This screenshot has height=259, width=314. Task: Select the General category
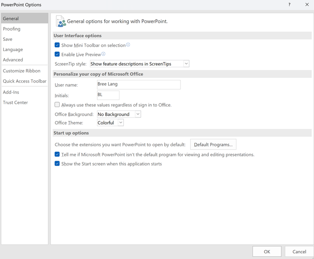(x=24, y=18)
